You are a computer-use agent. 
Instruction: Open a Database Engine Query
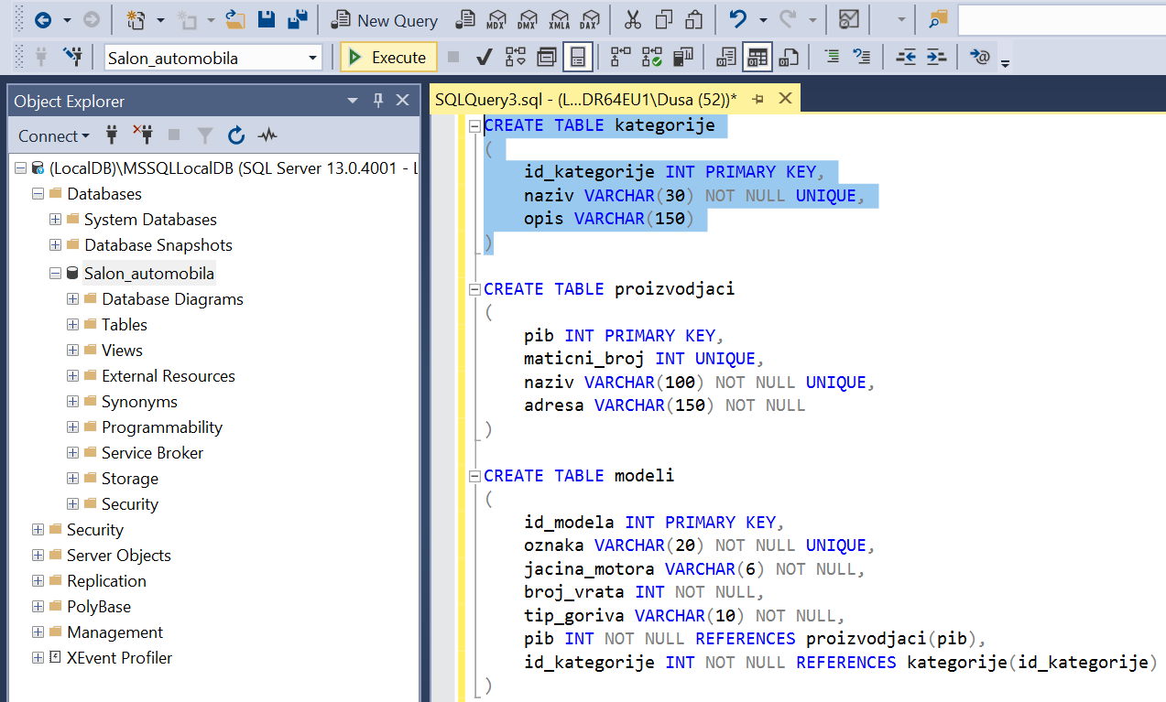(466, 19)
